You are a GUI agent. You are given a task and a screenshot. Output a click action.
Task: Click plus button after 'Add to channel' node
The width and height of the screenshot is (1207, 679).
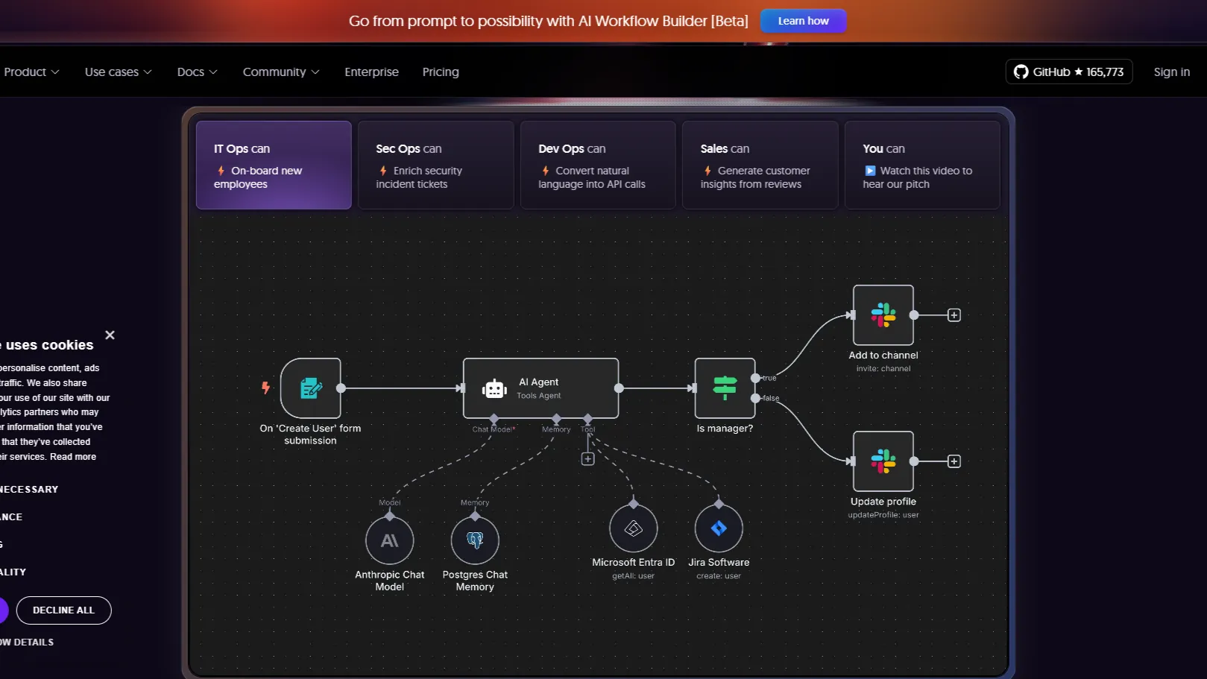(x=954, y=315)
